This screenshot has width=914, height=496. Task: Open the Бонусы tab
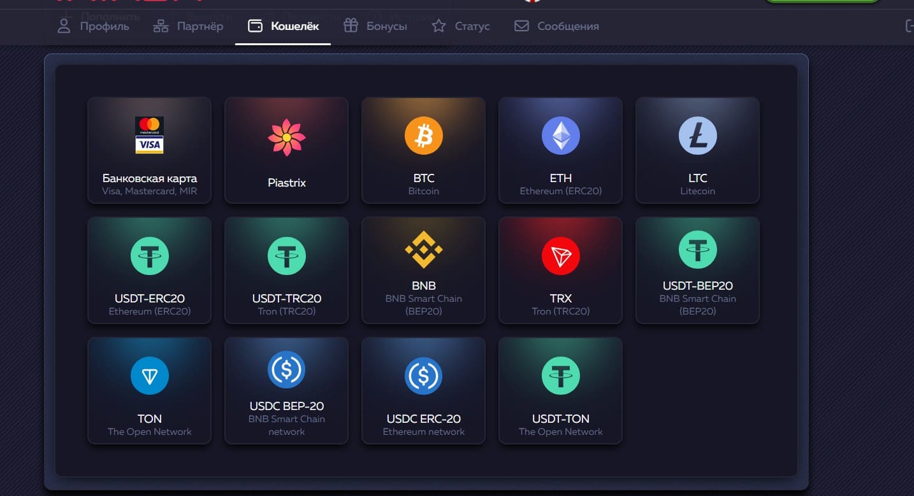[x=375, y=26]
